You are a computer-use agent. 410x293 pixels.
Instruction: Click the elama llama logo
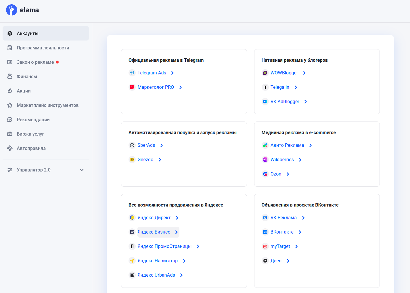tap(12, 10)
